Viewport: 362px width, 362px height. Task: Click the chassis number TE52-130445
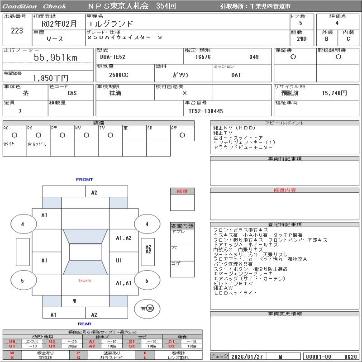pyautogui.click(x=206, y=111)
